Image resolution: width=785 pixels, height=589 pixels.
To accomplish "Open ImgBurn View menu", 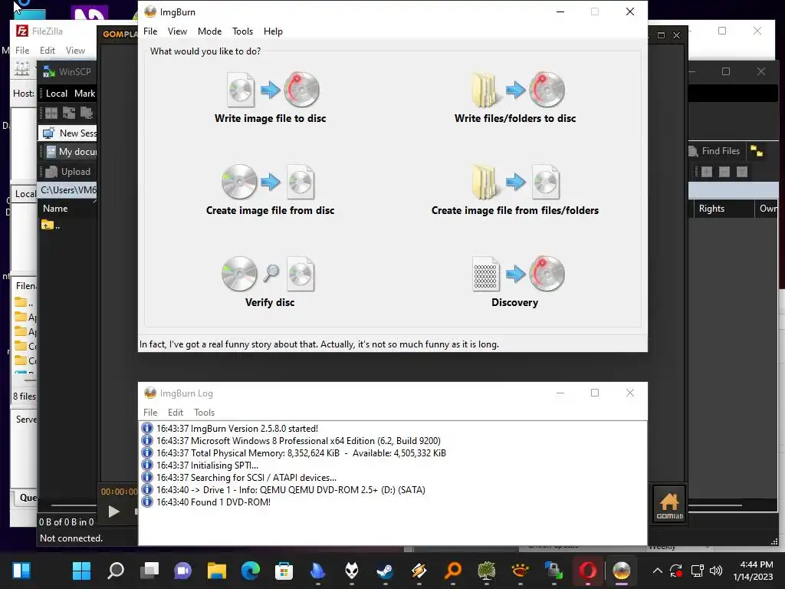I will [x=177, y=31].
